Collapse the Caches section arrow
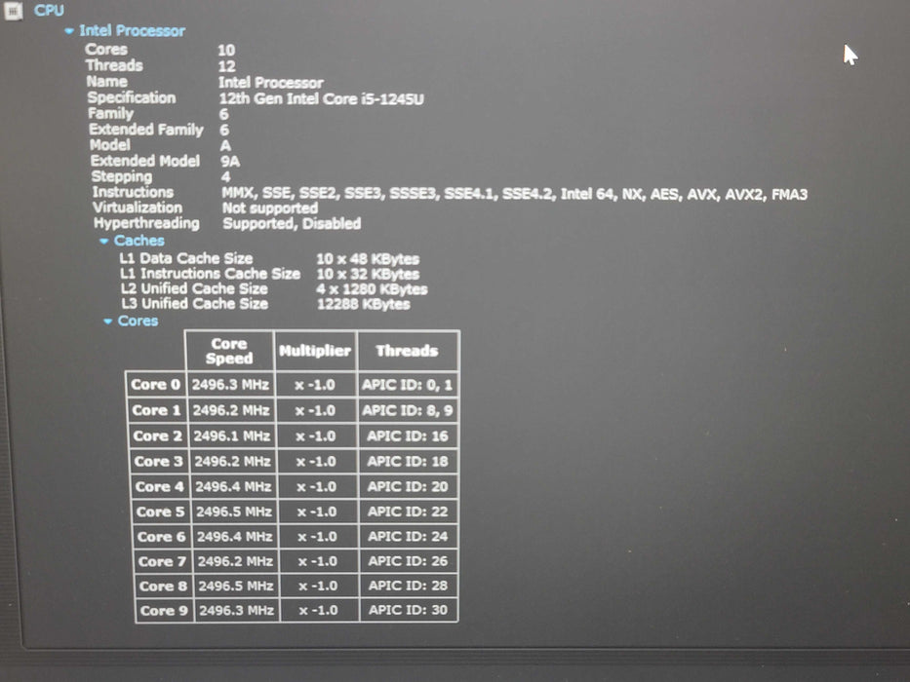Image resolution: width=910 pixels, height=682 pixels. (x=103, y=241)
